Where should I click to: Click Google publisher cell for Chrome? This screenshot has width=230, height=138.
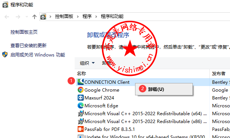[x=220, y=90]
